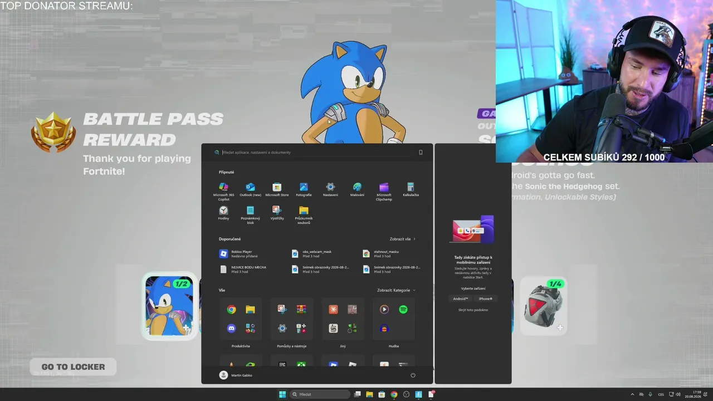Screen dimensions: 713x401
Task: Open the Fotografie app
Action: (304, 189)
